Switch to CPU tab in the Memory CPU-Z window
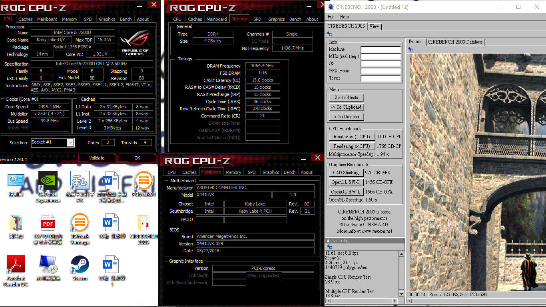546x307 pixels. click(x=177, y=19)
